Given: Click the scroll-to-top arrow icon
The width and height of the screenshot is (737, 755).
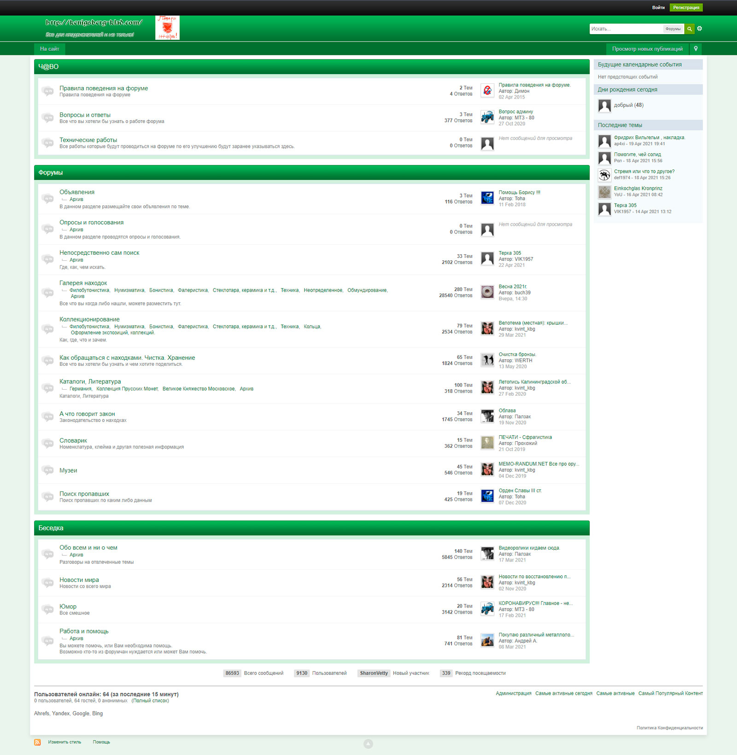Looking at the screenshot, I should pyautogui.click(x=368, y=743).
